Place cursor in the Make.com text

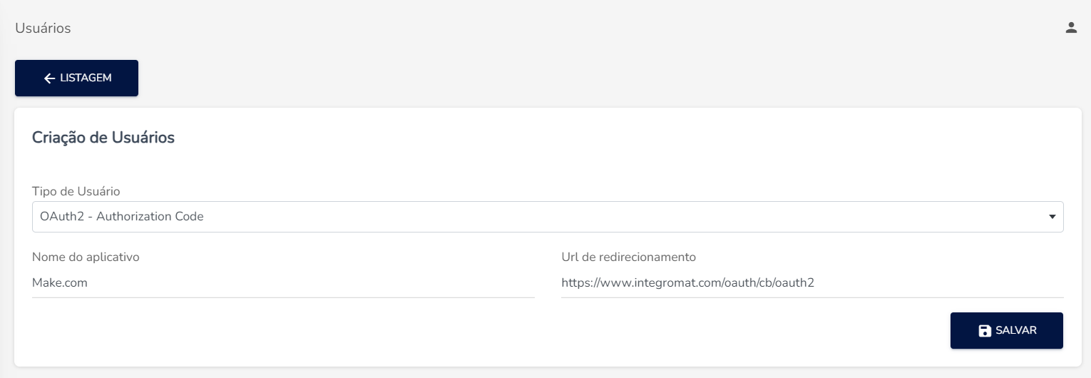pyautogui.click(x=60, y=283)
